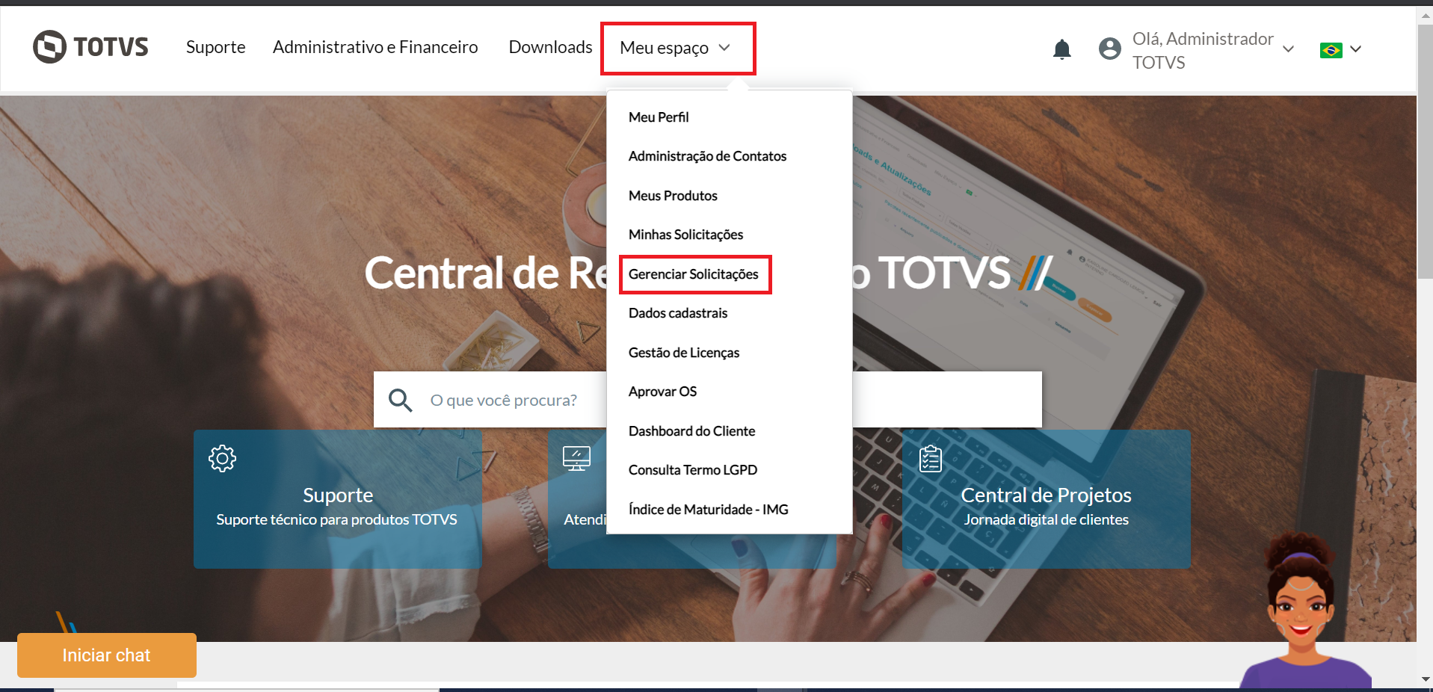Click the clipboard icon on Central de Projetos

(930, 459)
